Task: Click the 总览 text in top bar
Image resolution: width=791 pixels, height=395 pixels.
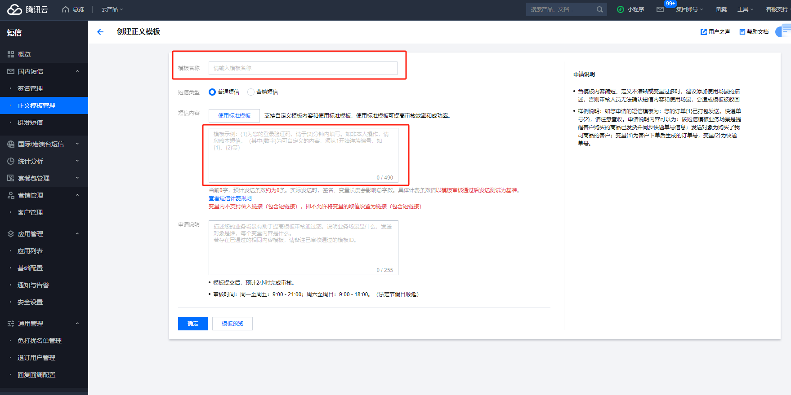Action: [78, 9]
